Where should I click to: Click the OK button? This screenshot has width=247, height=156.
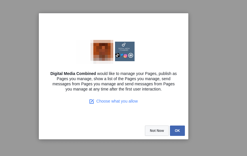(x=177, y=131)
